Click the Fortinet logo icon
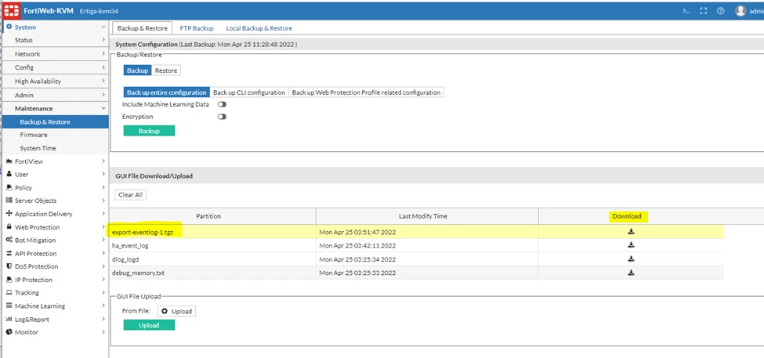Viewport: 764px width, 358px height. [x=11, y=11]
